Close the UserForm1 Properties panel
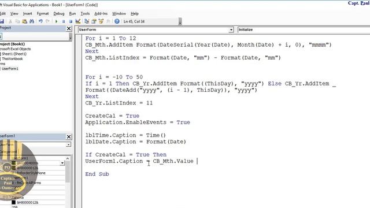Screen dimensions: 370x208 (69, 137)
